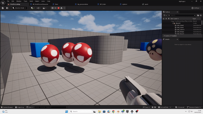Click the Outliner vertical scrollbar
203x114 pixels.
[x=202, y=23]
